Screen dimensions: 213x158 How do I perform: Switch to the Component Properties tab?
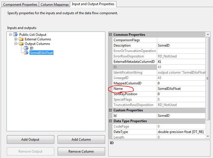(20, 5)
